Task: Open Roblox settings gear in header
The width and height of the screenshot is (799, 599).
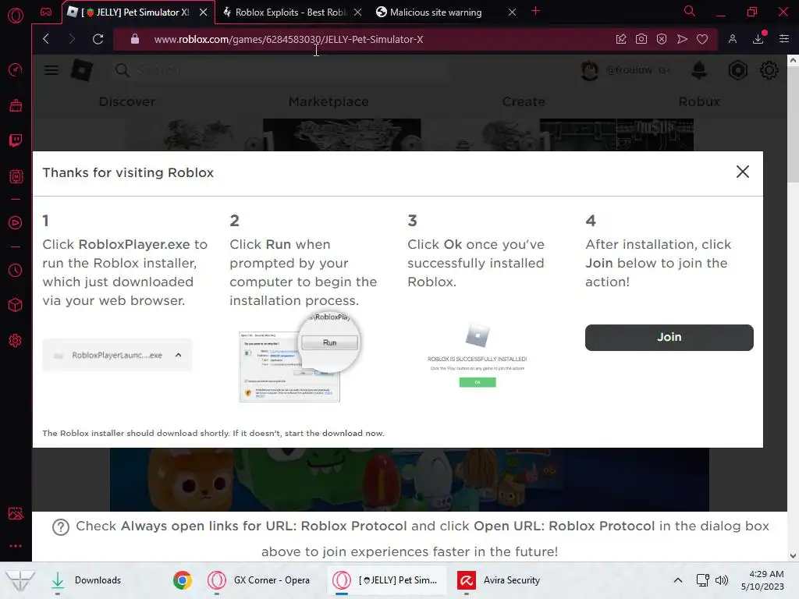Action: (769, 70)
